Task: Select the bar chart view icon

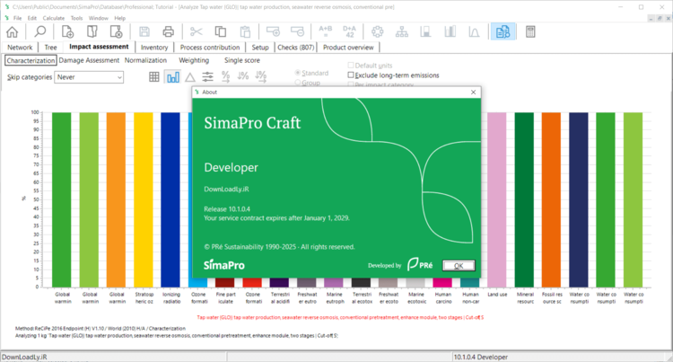Action: pyautogui.click(x=172, y=77)
